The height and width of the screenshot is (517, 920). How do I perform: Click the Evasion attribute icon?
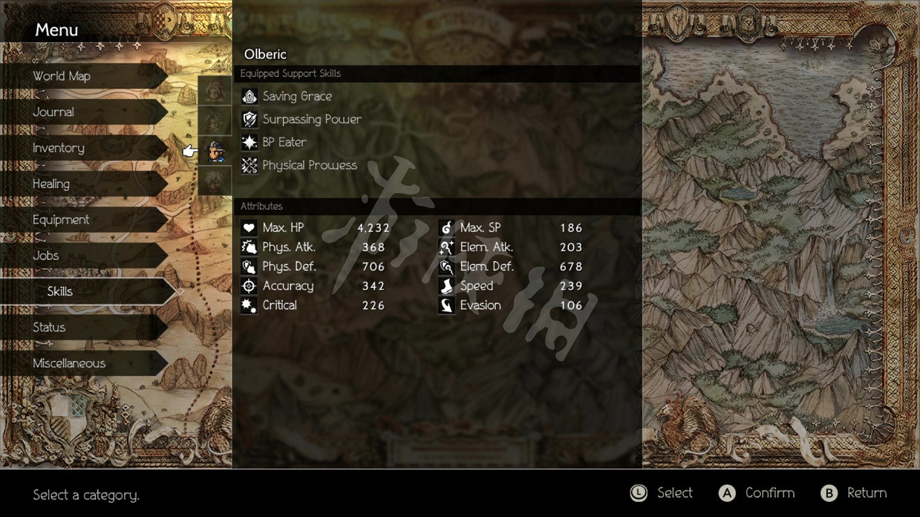(x=446, y=306)
